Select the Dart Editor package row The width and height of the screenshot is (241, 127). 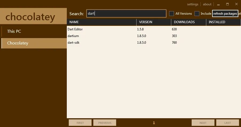[x=154, y=29]
